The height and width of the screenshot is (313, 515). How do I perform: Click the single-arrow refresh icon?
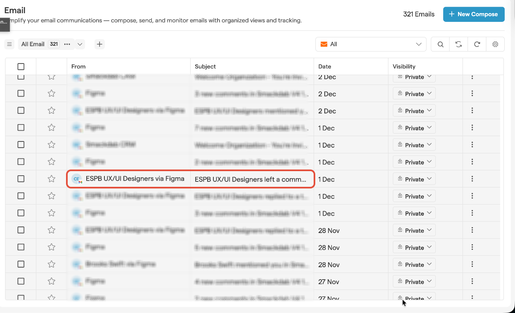(477, 45)
